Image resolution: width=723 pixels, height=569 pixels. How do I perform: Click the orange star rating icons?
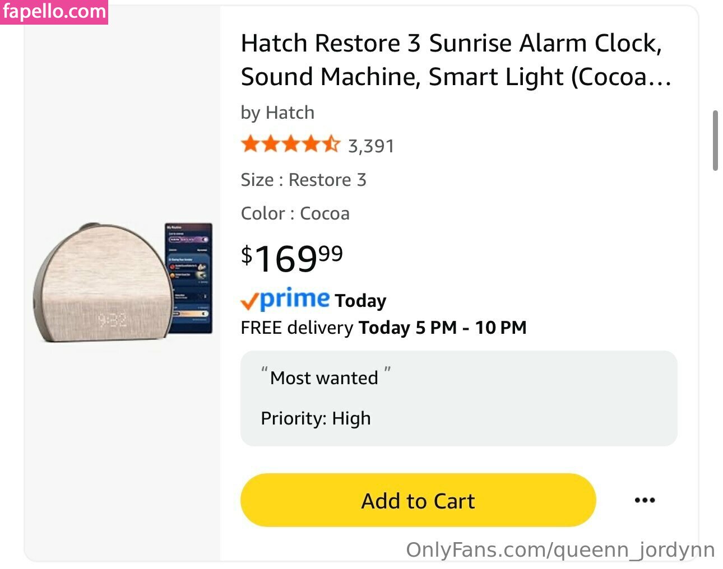point(290,144)
